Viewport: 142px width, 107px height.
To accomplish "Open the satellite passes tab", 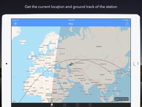I will (65, 105).
